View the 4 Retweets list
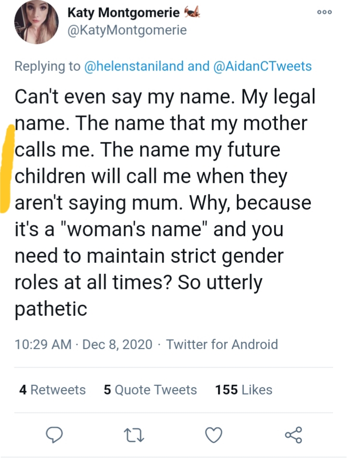This screenshot has width=347, height=462. click(53, 390)
